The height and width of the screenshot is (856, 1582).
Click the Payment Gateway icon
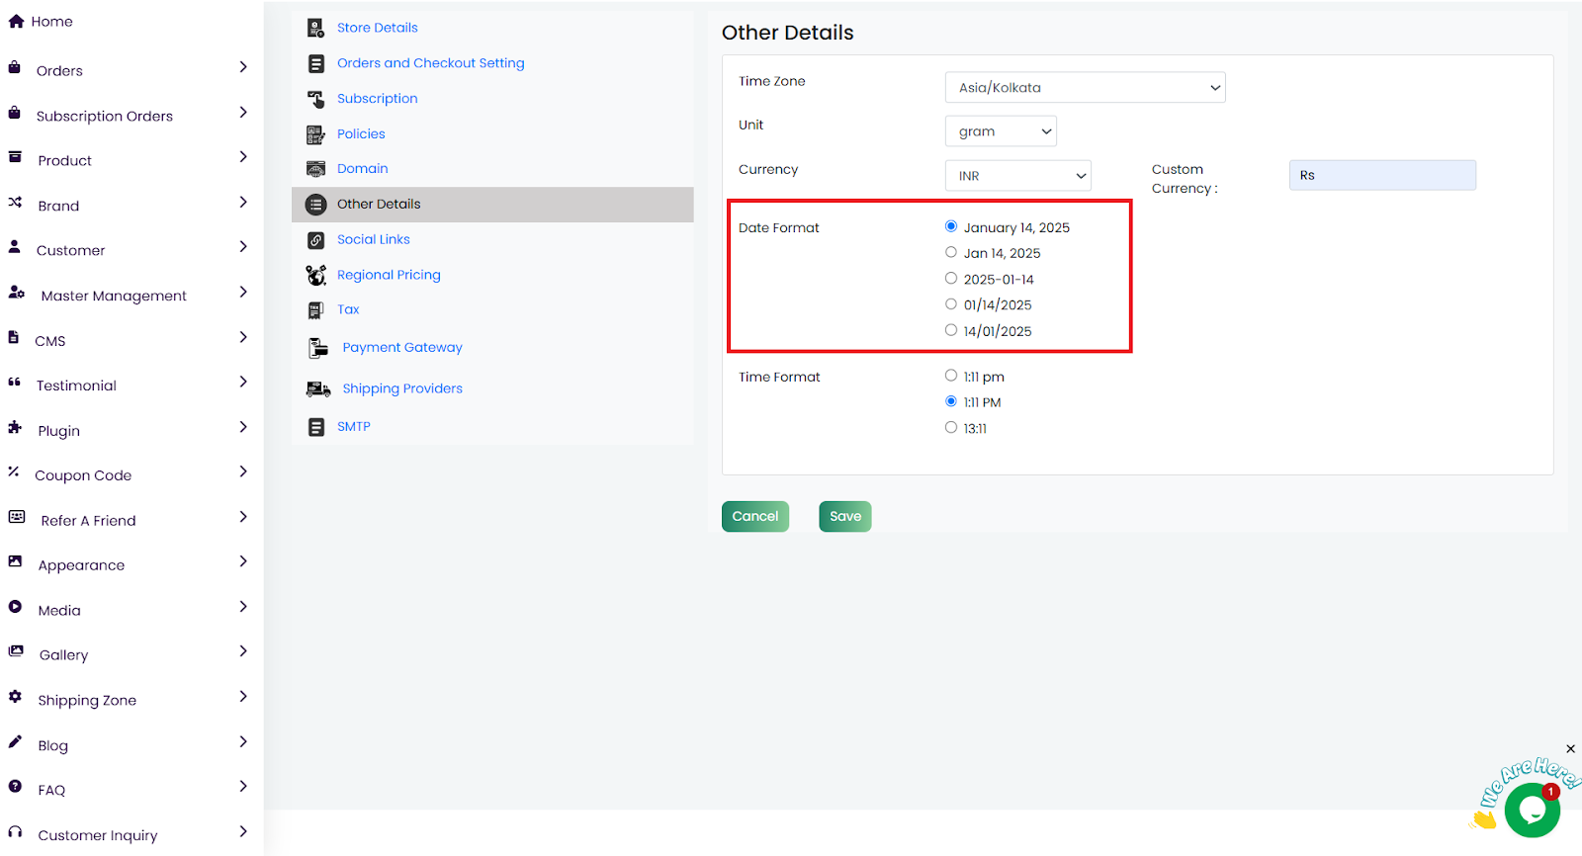(317, 348)
